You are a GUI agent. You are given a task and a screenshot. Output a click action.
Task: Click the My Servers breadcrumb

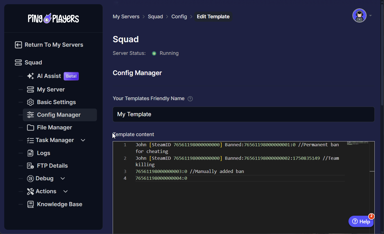pos(126,17)
